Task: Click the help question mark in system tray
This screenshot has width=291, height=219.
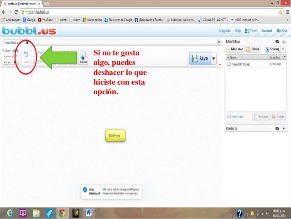Action: tap(239, 214)
